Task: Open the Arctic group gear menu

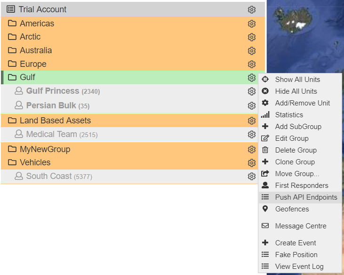Action: (252, 37)
